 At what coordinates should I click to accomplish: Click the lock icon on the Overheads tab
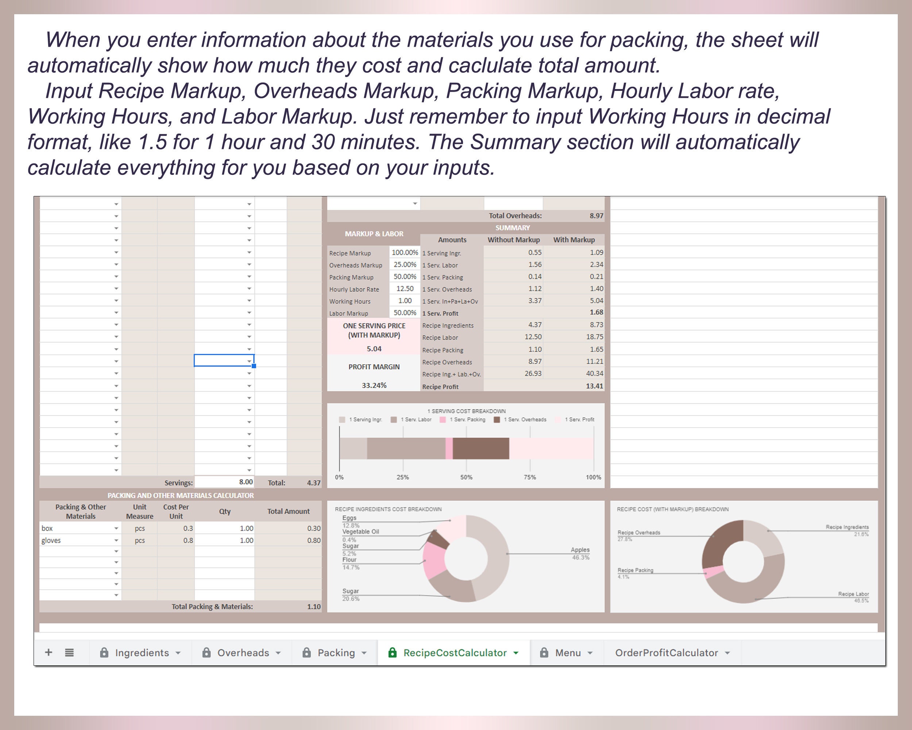207,653
